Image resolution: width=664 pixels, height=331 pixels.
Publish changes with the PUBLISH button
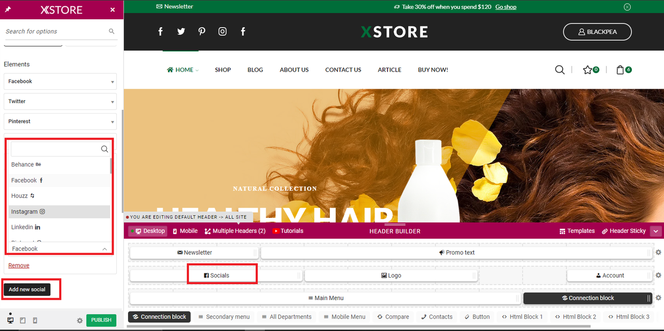(x=101, y=320)
